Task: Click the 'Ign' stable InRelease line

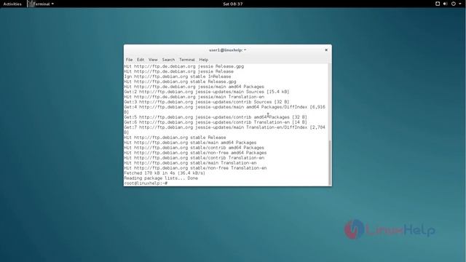Action: click(178, 76)
